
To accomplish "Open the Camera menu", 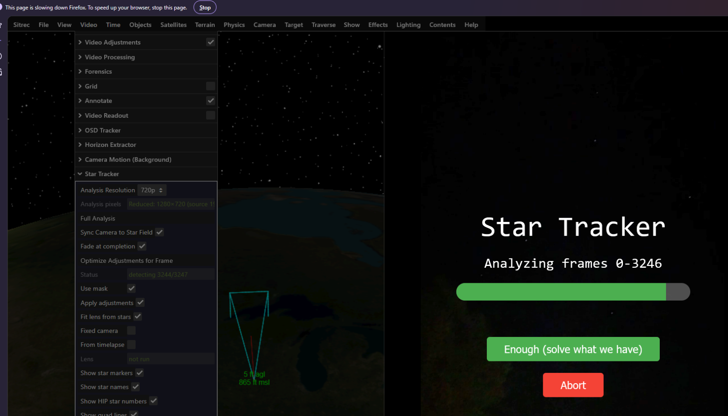I will 264,25.
